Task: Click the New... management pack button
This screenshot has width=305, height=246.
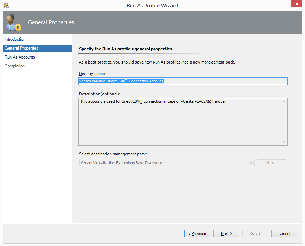Action: (x=272, y=163)
